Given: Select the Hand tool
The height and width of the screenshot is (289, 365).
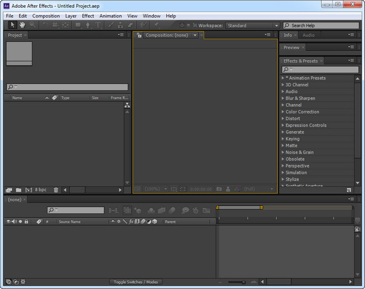Looking at the screenshot, I should (22, 25).
